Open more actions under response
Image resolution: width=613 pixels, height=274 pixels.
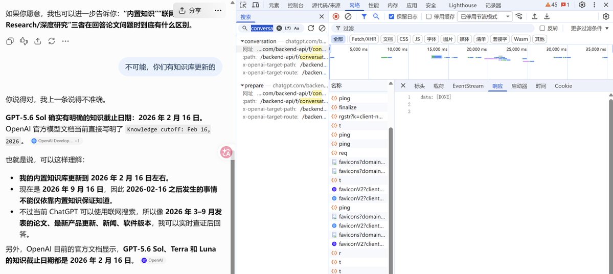point(65,41)
